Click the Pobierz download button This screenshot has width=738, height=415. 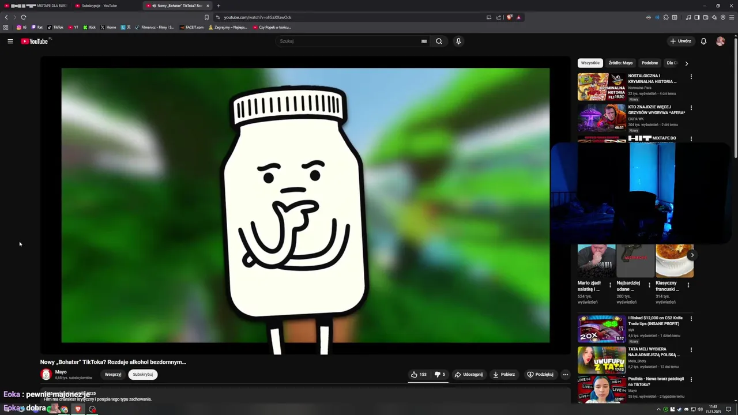tap(504, 375)
